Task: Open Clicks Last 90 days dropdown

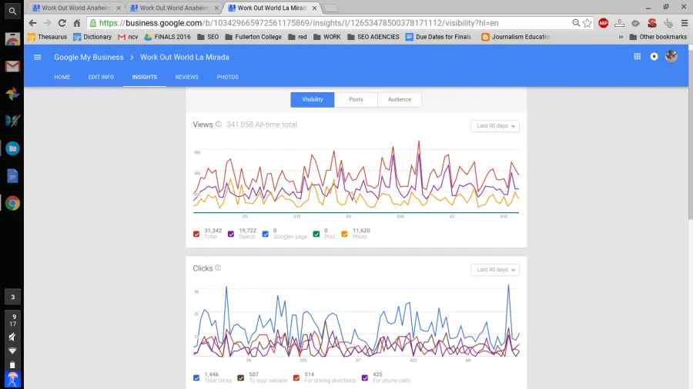Action: [x=494, y=270]
